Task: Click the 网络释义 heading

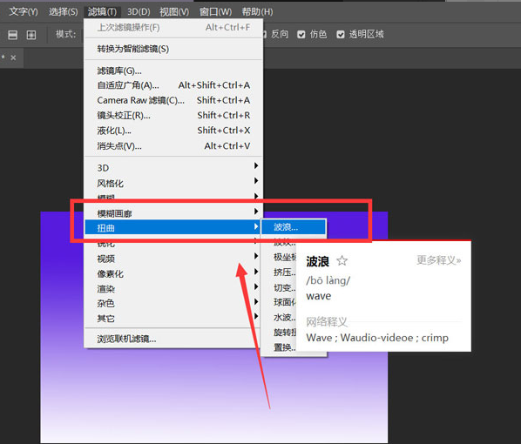Action: click(x=327, y=321)
